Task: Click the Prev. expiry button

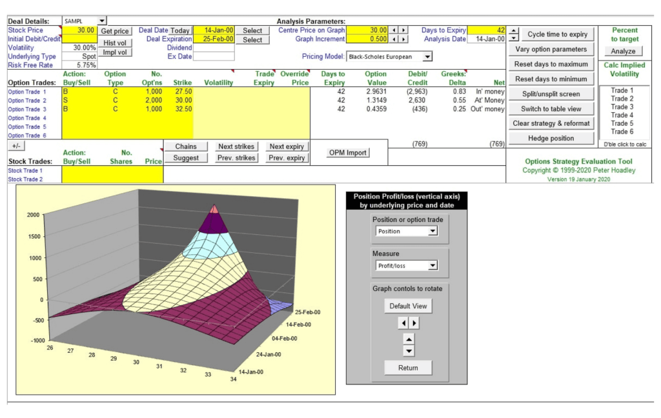Action: click(287, 157)
